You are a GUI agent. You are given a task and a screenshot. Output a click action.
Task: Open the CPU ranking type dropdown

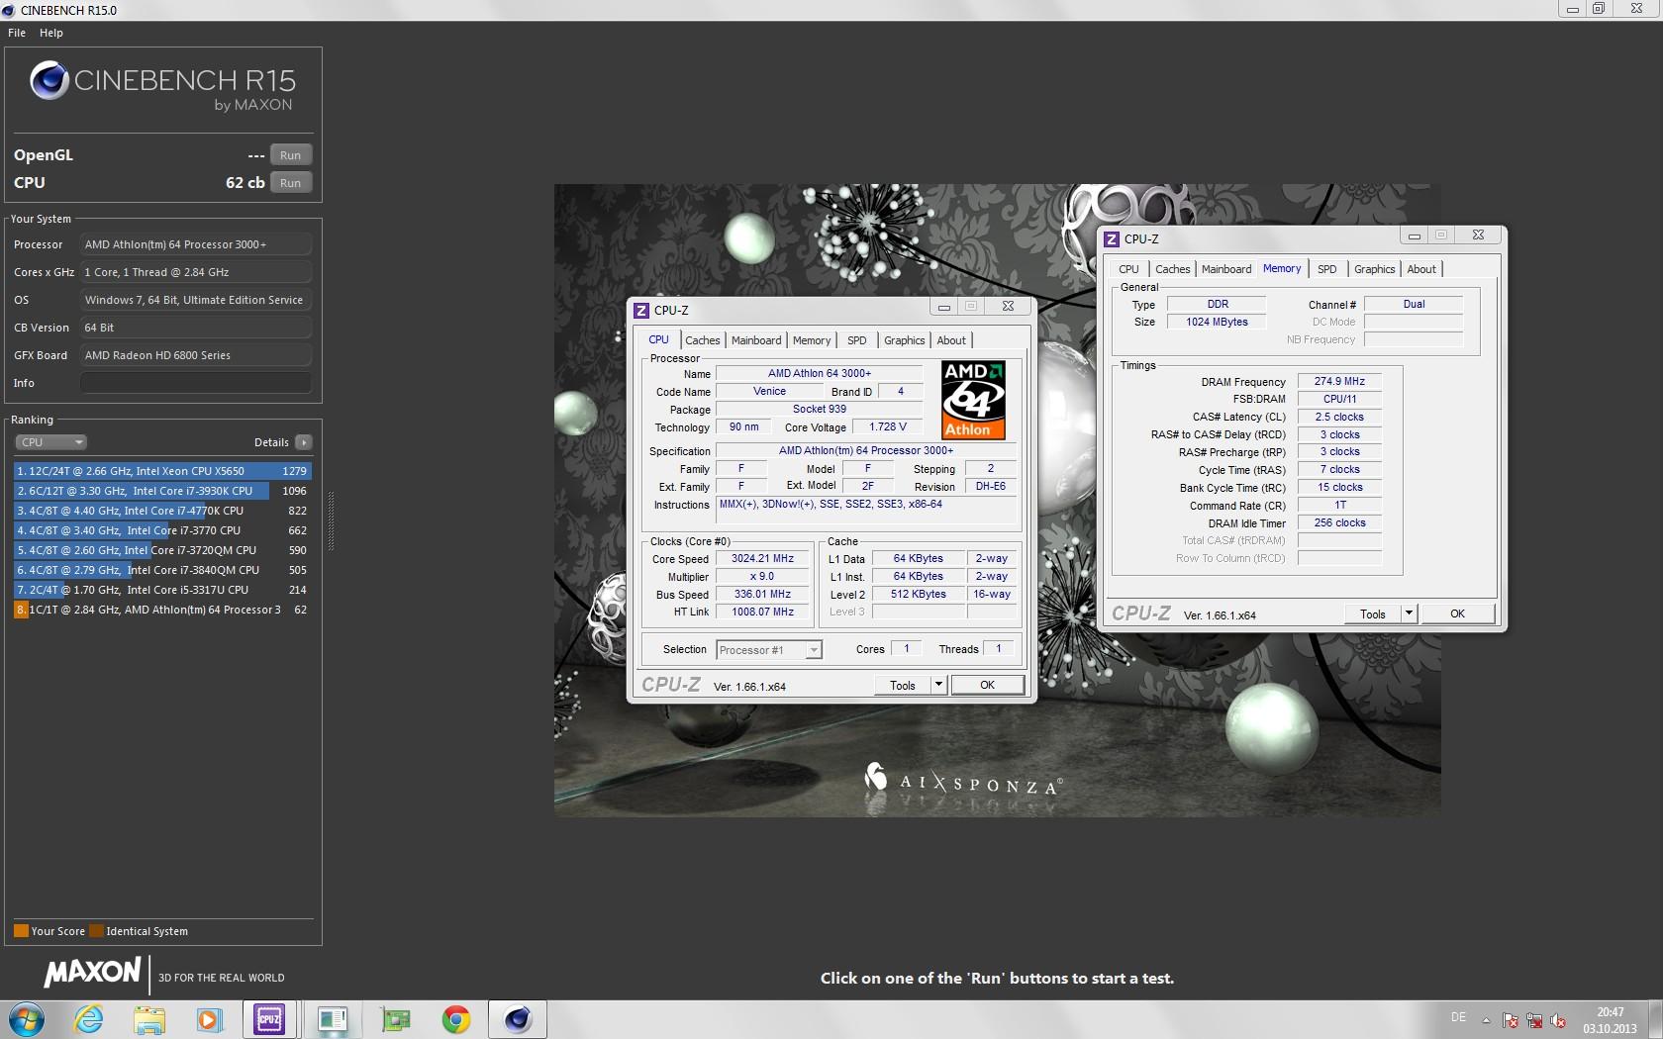(50, 442)
